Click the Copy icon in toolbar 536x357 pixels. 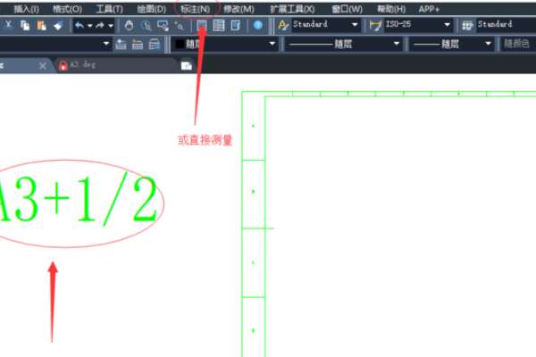tap(25, 25)
